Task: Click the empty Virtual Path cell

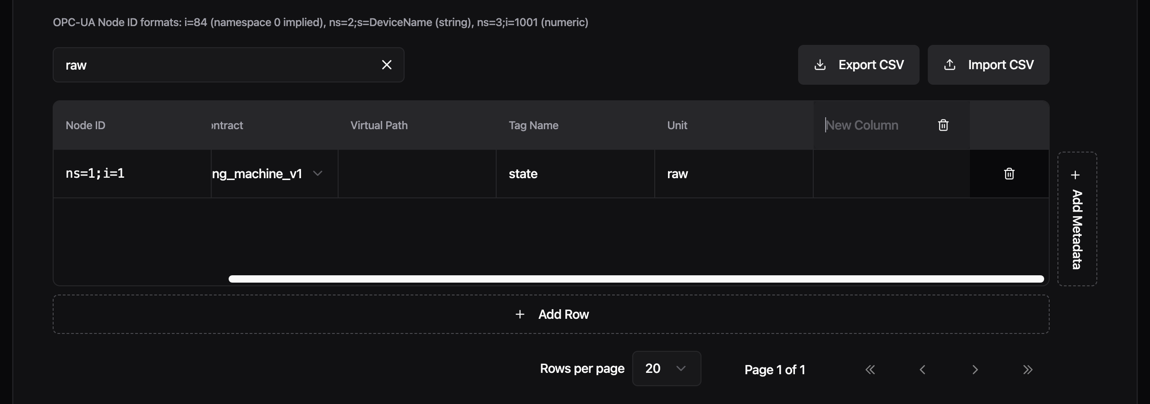Action: pos(417,174)
